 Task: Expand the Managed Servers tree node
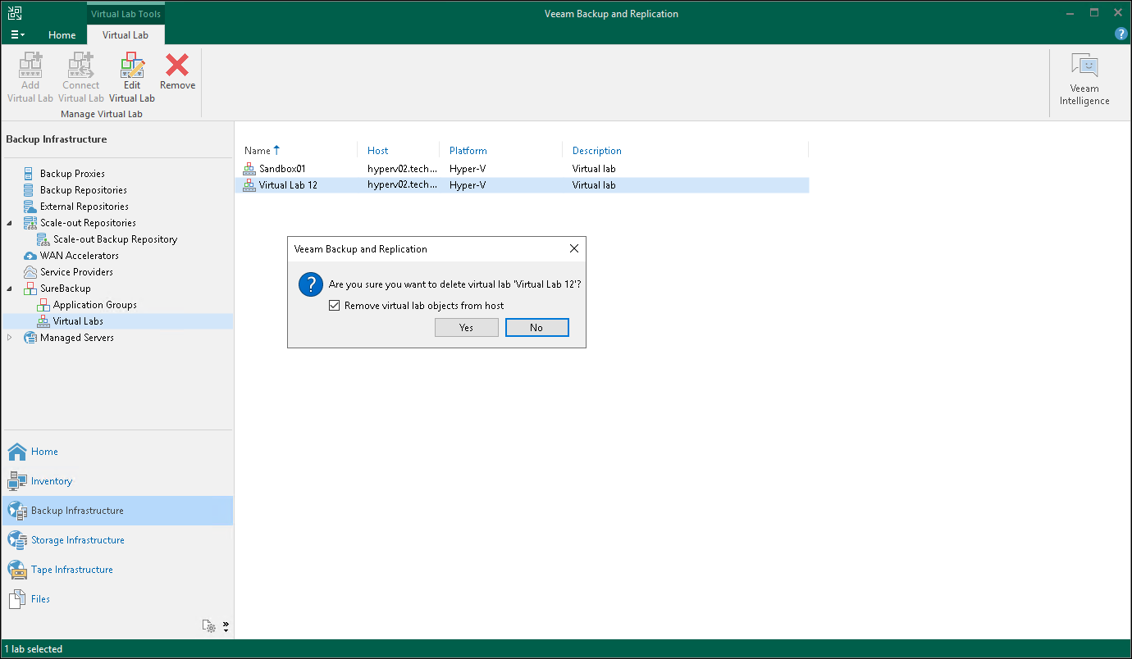(x=10, y=338)
